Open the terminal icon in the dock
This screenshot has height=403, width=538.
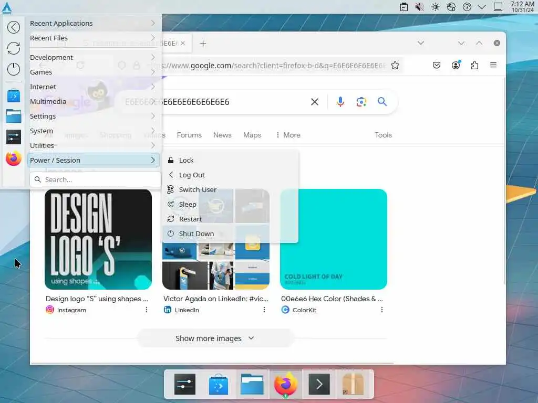319,385
